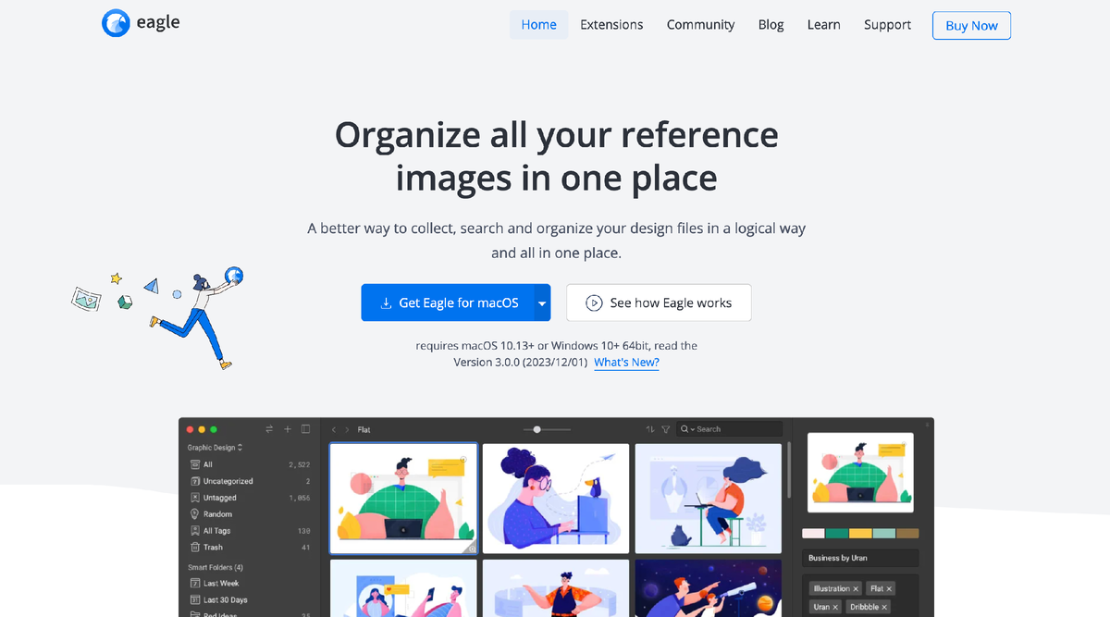Select thumbnail with telescope and planets

point(708,588)
